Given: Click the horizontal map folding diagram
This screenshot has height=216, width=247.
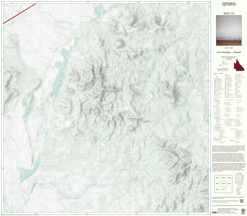Looking at the screenshot, I should tap(239, 179).
